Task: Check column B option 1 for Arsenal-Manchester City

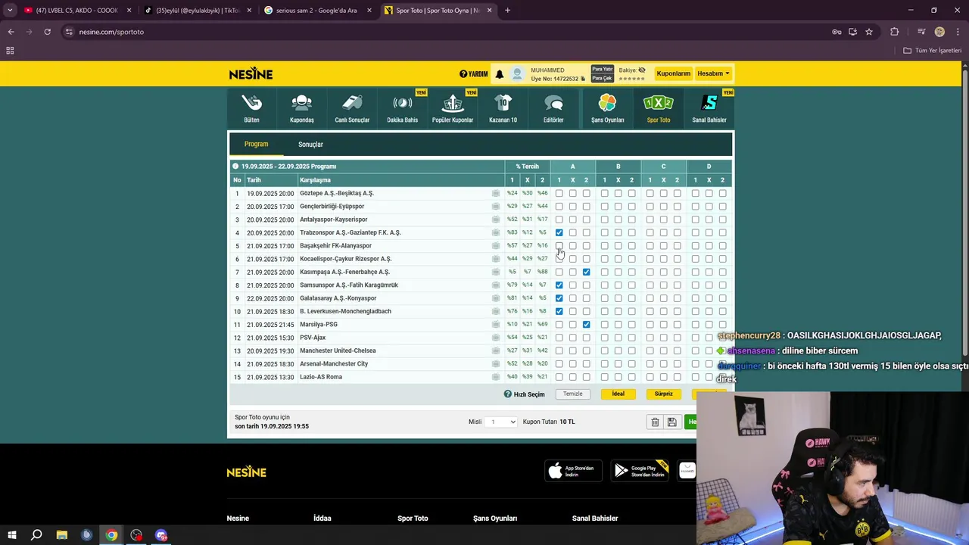Action: 605,364
